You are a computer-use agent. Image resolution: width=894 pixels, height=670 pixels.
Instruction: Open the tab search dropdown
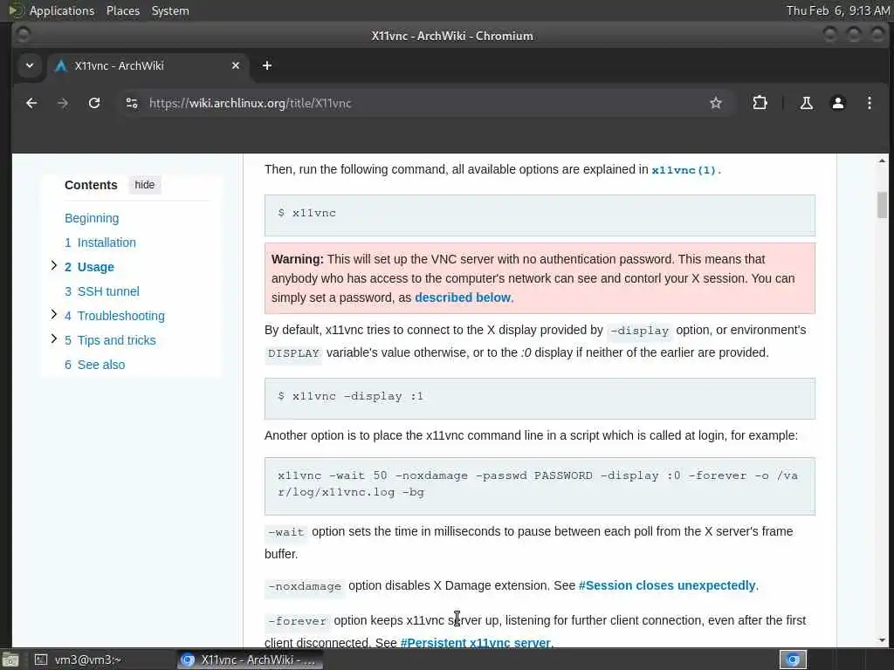point(30,65)
